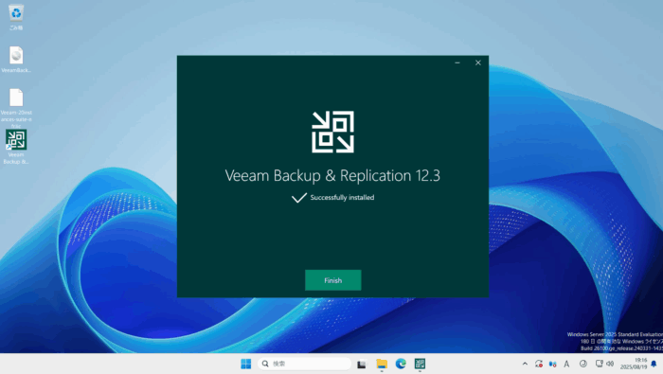This screenshot has height=374, width=663.
Task: Select the Veeam Backup & Replication desktop shortcut
Action: pos(16,147)
